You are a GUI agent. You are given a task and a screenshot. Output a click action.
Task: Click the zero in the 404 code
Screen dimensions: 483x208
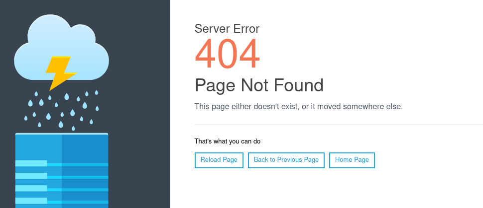[228, 54]
